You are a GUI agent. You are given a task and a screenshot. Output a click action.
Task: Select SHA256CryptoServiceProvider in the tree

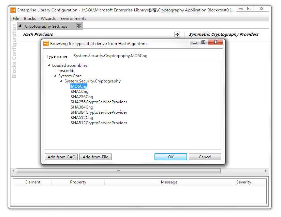click(x=99, y=102)
